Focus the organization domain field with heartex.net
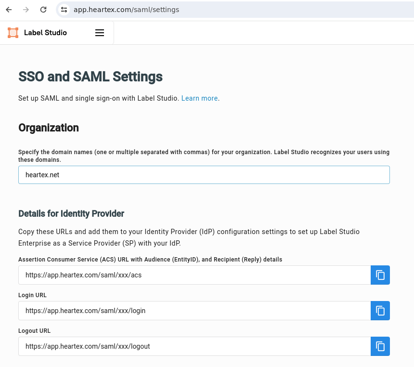 (204, 175)
